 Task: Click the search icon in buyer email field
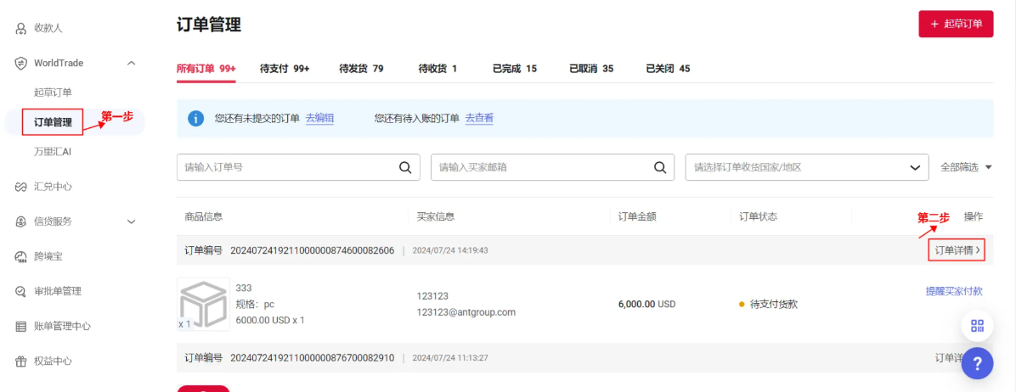point(659,167)
